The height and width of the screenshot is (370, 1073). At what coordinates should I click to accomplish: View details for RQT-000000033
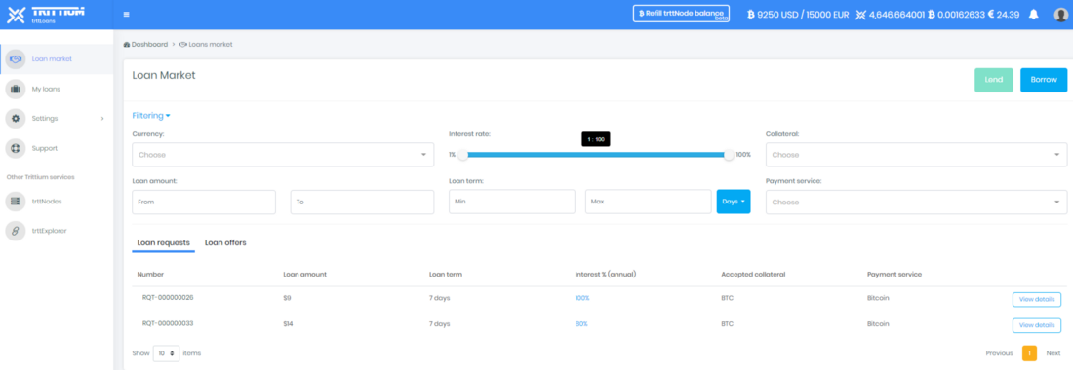coord(1037,325)
